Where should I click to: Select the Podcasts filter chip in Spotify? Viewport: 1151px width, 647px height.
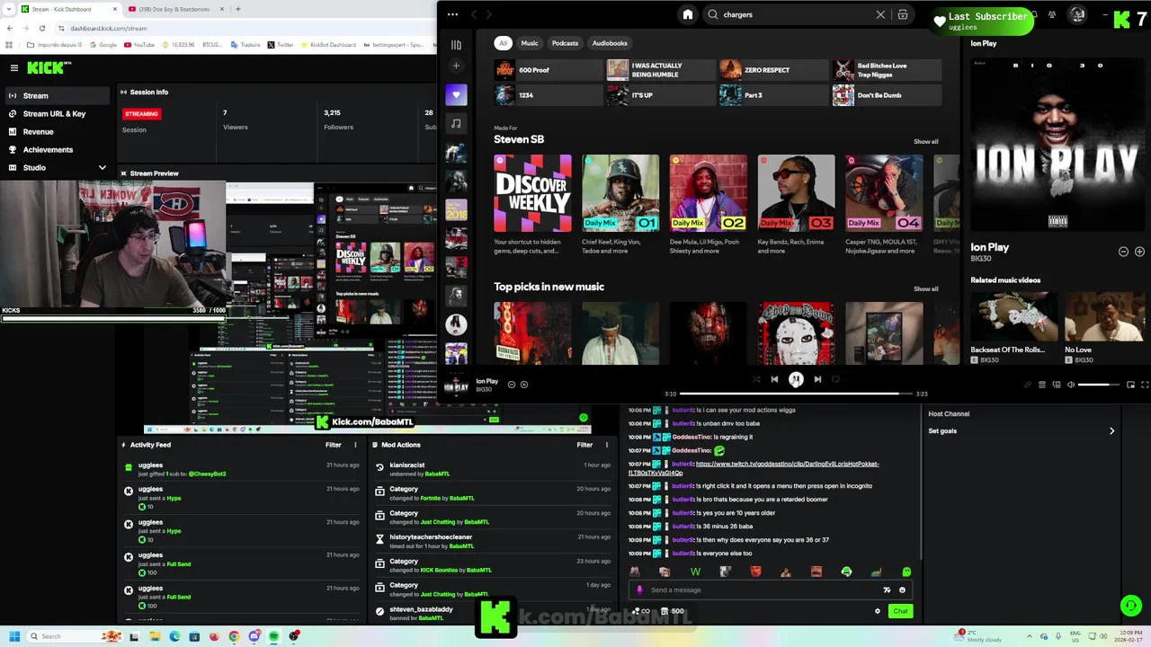565,43
